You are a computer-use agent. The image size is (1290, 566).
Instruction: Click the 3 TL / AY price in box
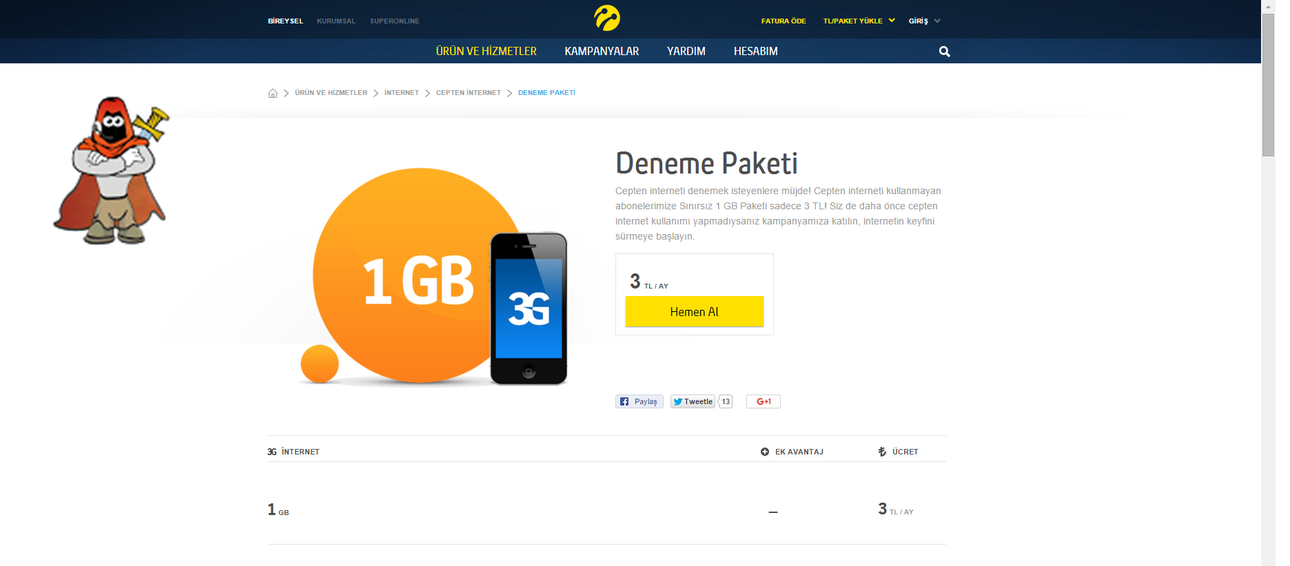pos(648,282)
